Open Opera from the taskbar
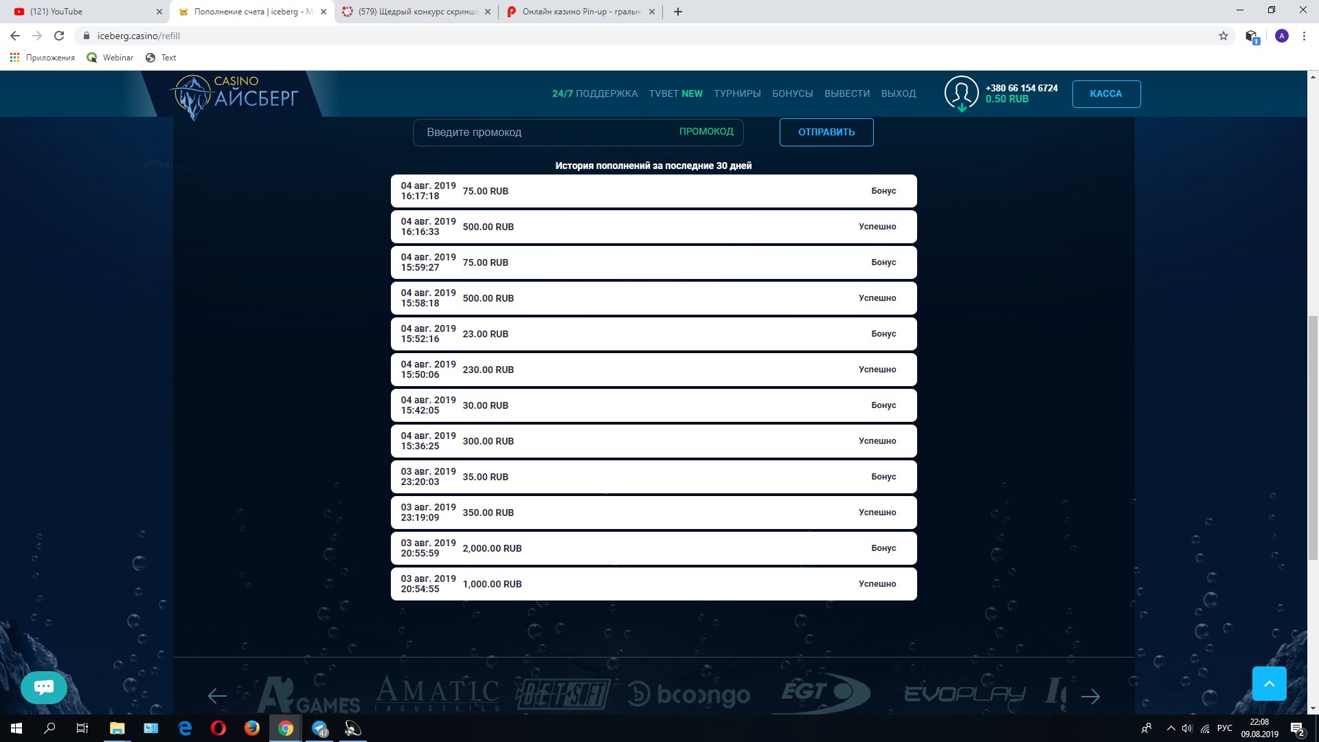The height and width of the screenshot is (742, 1319). 218,728
